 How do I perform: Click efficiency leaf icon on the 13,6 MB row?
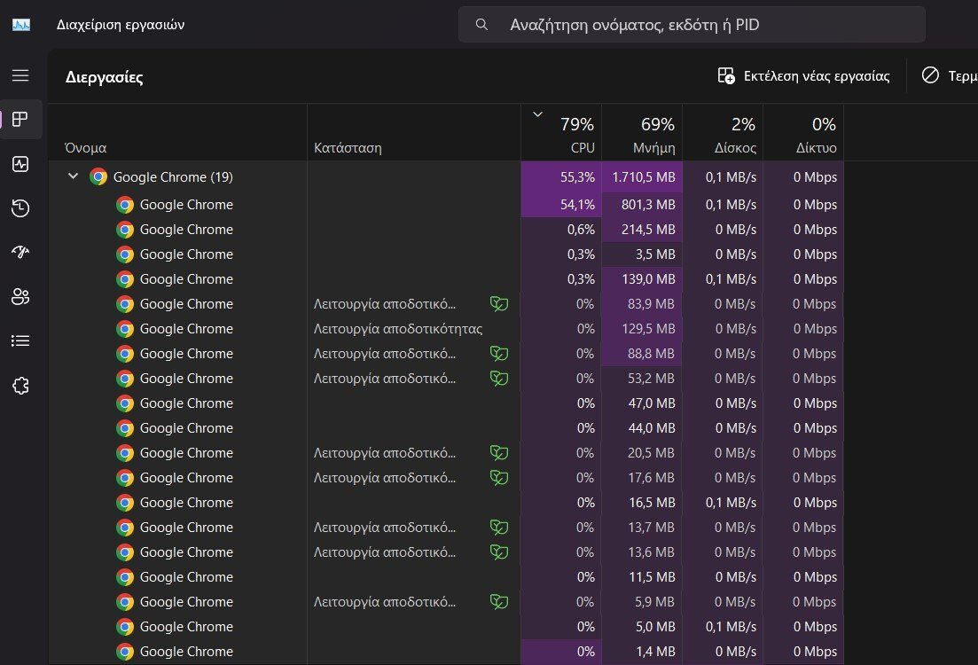(499, 552)
